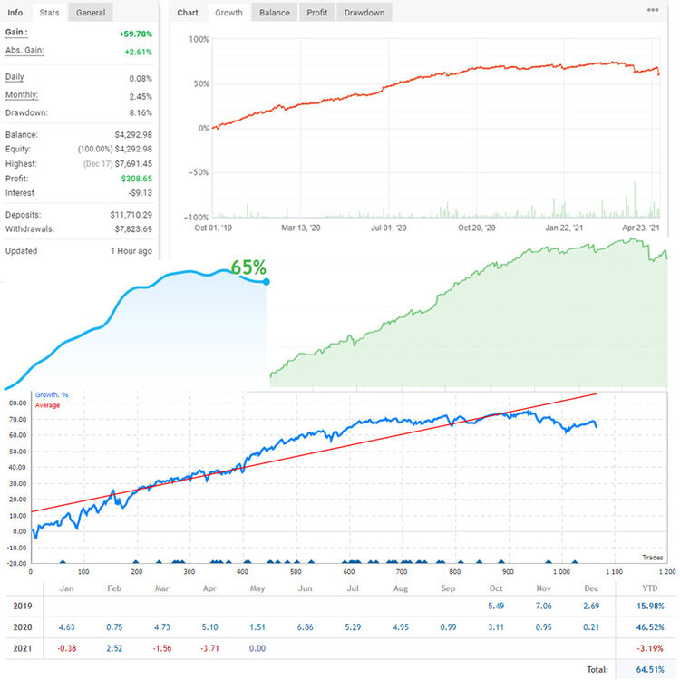The height and width of the screenshot is (680, 680).
Task: Click the $7,823.69 withdrawals value
Action: tap(133, 229)
